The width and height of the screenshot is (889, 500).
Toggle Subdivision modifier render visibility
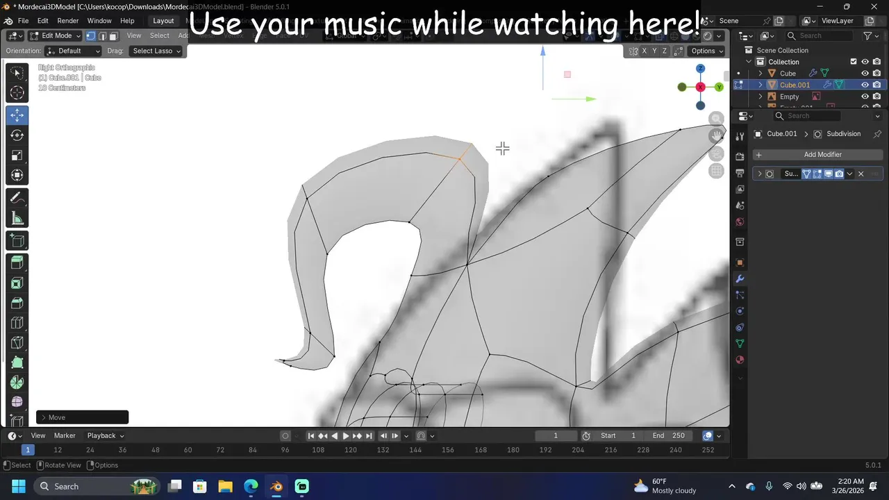[x=839, y=174]
